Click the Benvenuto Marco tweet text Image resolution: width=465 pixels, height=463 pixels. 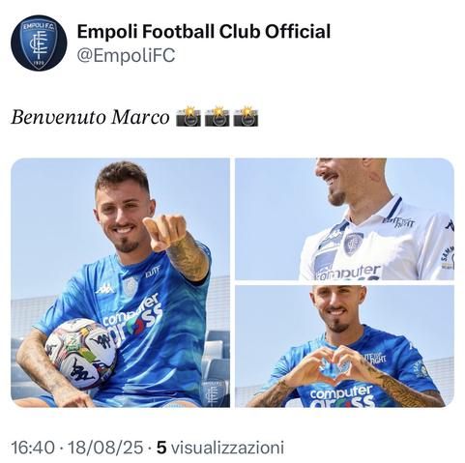click(x=90, y=117)
